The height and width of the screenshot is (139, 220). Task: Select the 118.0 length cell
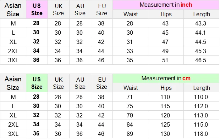(200, 134)
